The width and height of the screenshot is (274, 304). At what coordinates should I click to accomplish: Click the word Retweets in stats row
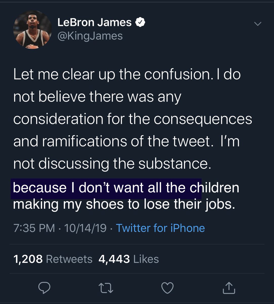69,259
